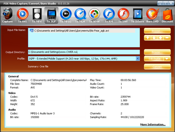Select the To RM RealMedia icon
This screenshot has width=175, height=132.
[x=109, y=15]
